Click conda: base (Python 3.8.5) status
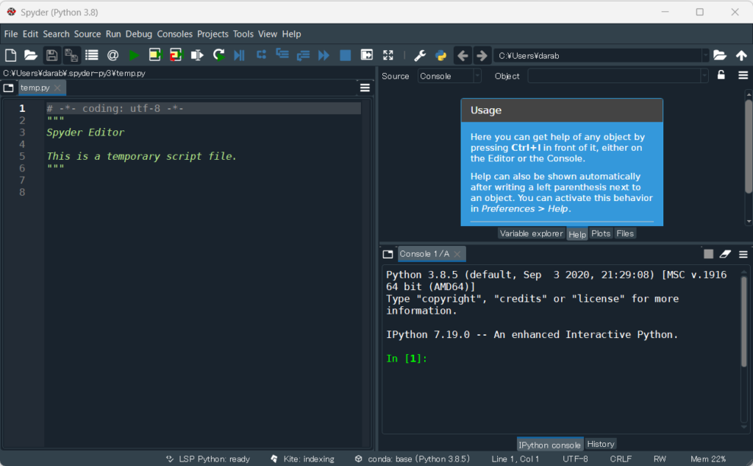This screenshot has width=753, height=466. click(x=413, y=459)
